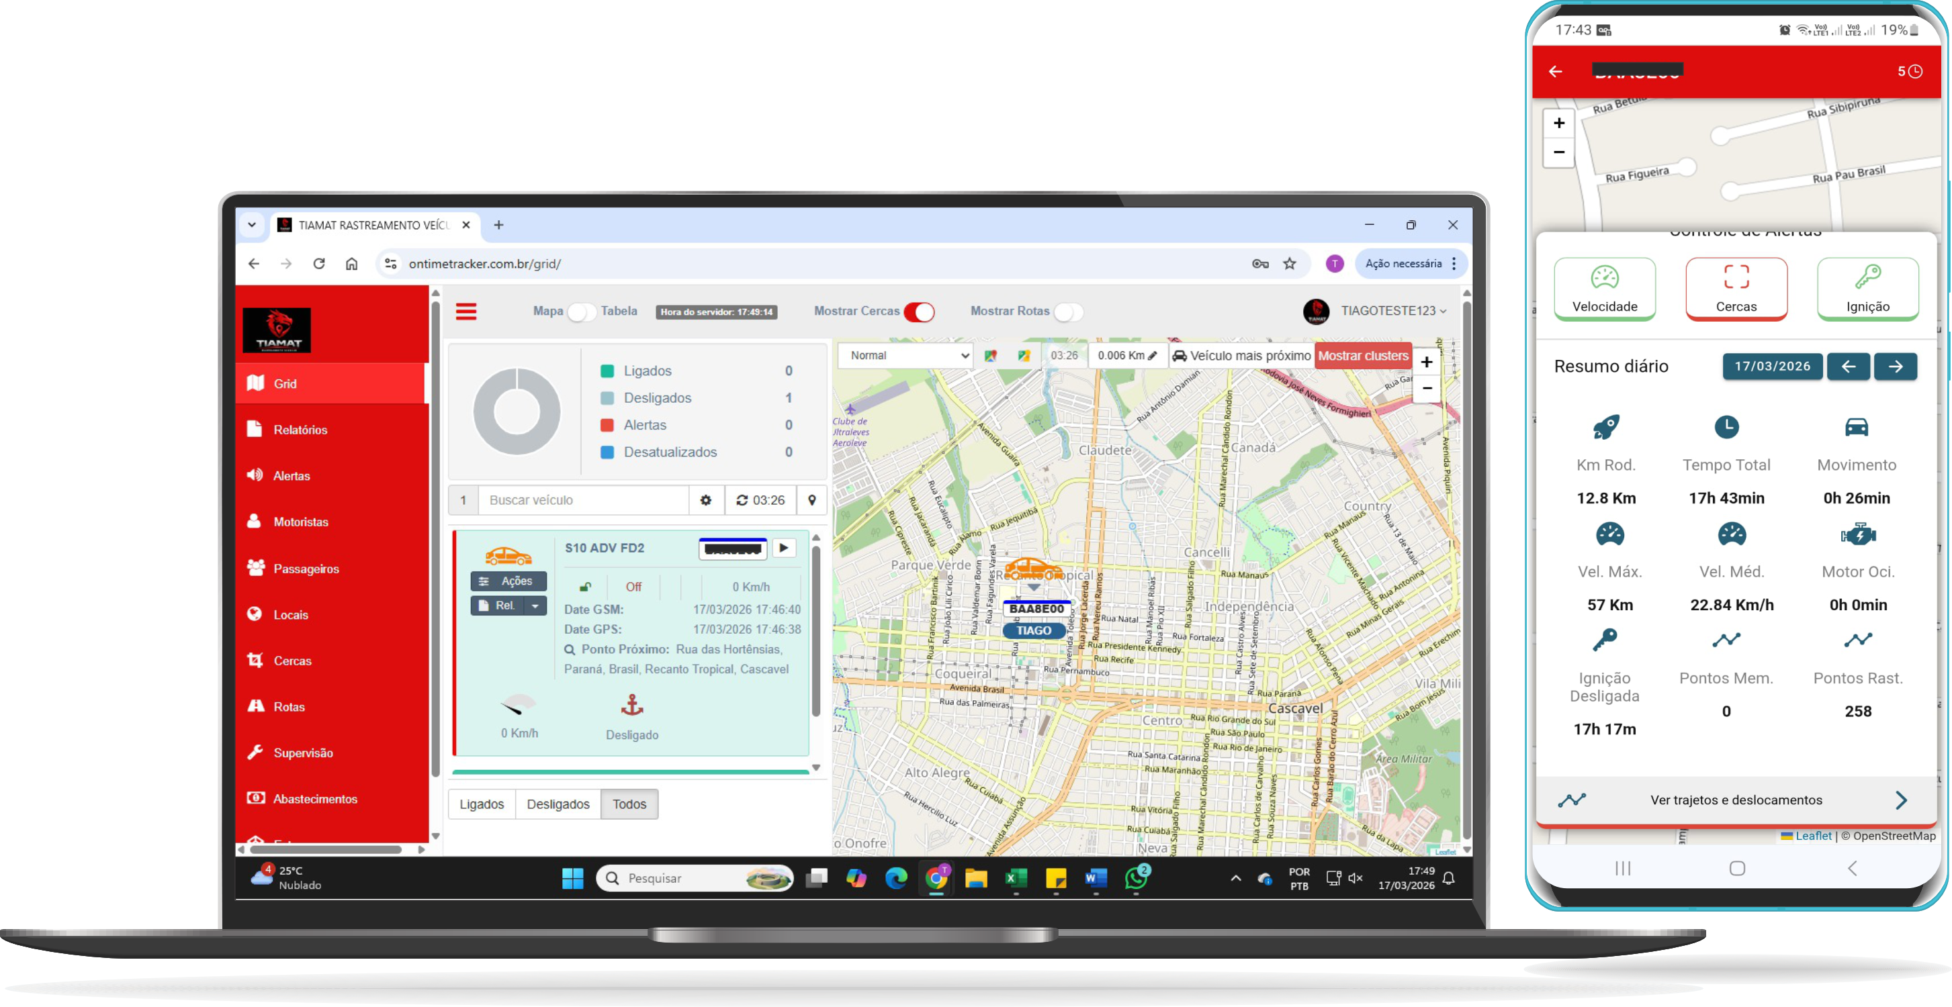Open the Normal map type dropdown
Viewport: 1952px width, 1007px height.
tap(905, 355)
